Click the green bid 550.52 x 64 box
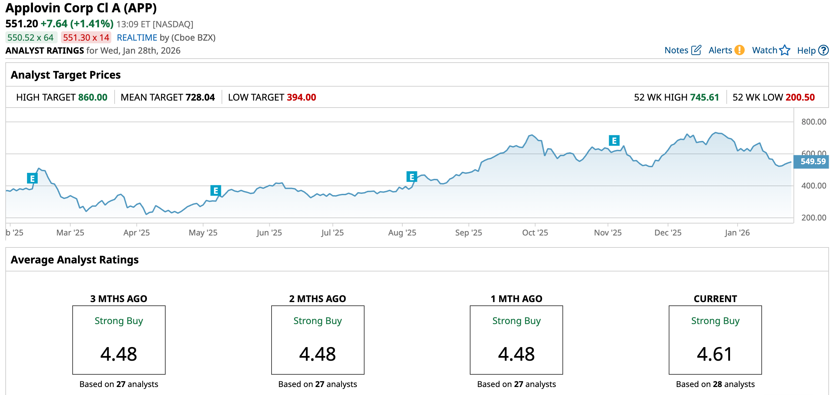Image resolution: width=833 pixels, height=395 pixels. pyautogui.click(x=31, y=38)
